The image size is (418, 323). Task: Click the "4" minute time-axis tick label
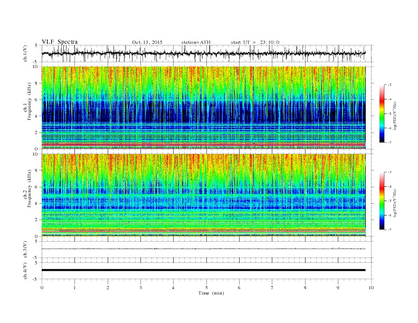tap(173, 288)
